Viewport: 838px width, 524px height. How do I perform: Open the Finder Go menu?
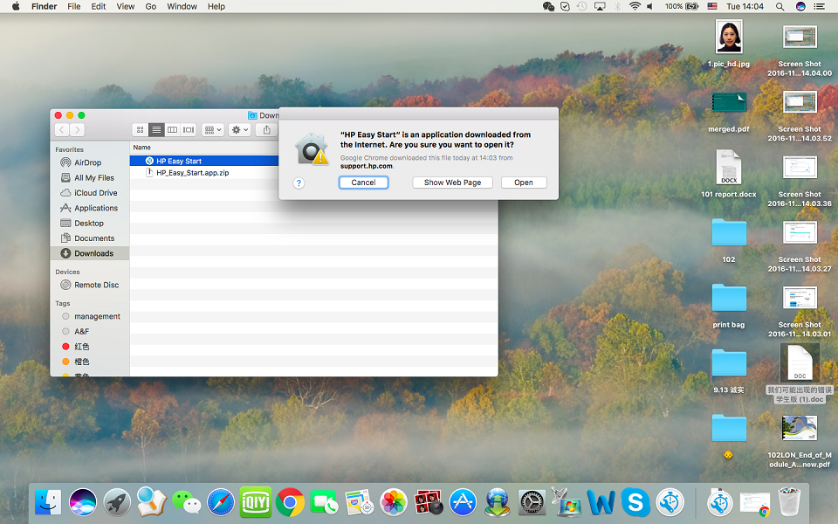tap(151, 6)
